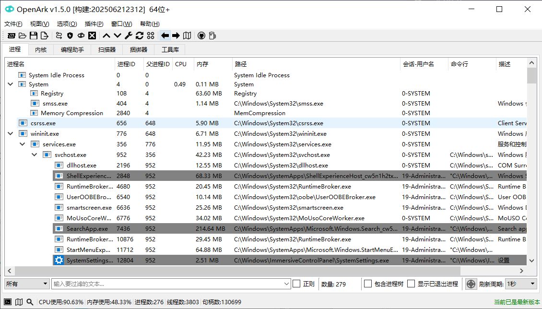Collapse the services.exe tree node
The width and height of the screenshot is (542, 309).
[x=23, y=144]
